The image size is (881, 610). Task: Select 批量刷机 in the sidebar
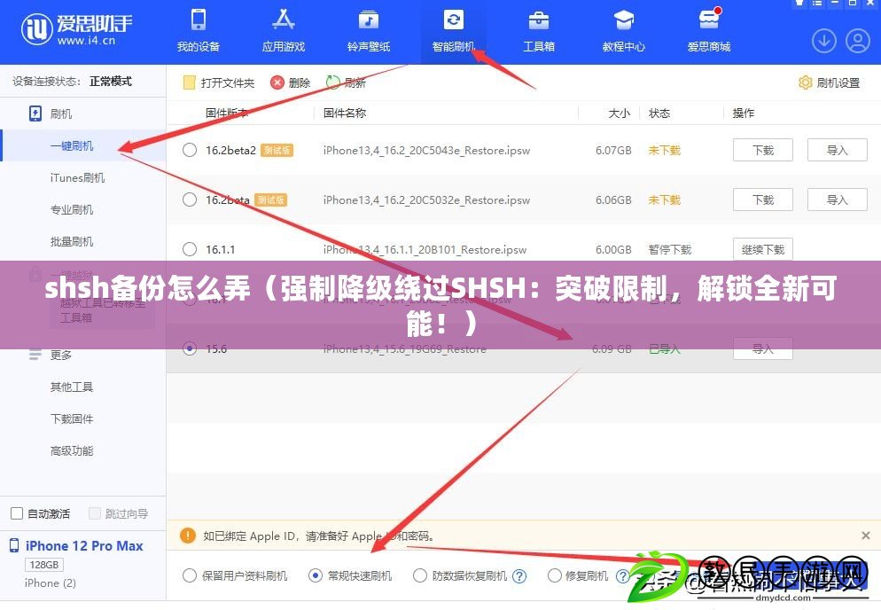[x=72, y=242]
